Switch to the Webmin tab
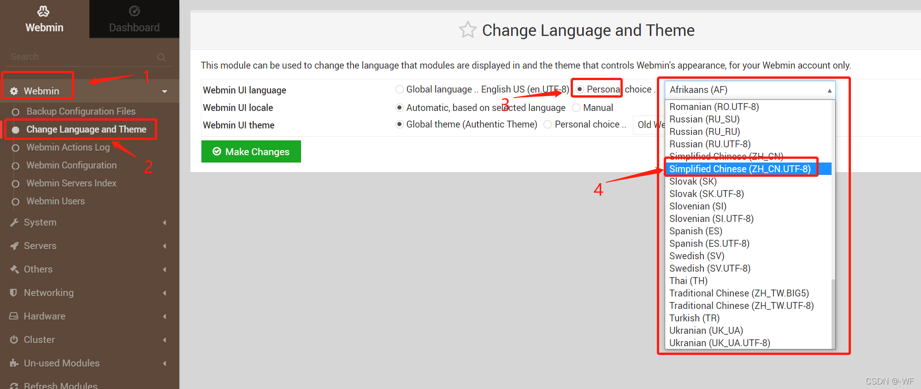Viewport: 921px width, 389px height. coord(44,19)
